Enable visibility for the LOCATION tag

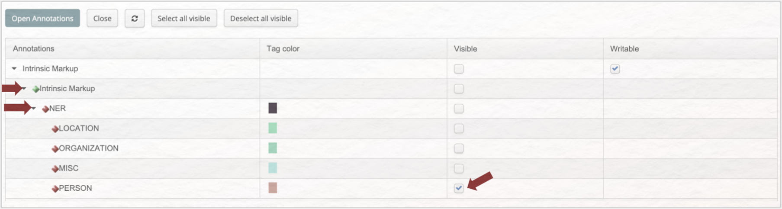[x=459, y=129]
